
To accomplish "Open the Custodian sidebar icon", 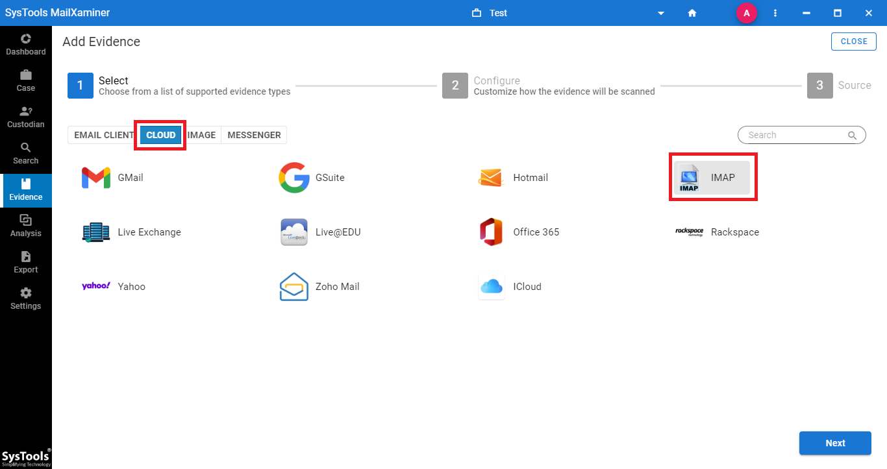I will point(26,112).
